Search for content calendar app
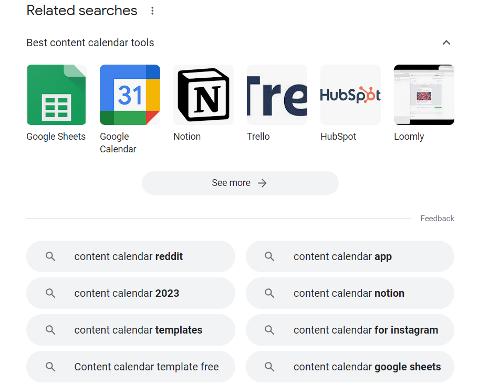The width and height of the screenshot is (489, 384). coord(350,256)
